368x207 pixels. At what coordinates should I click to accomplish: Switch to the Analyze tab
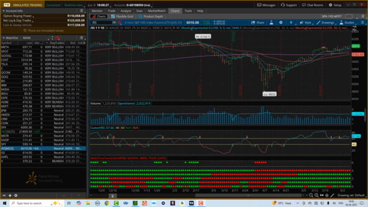tap(125, 11)
